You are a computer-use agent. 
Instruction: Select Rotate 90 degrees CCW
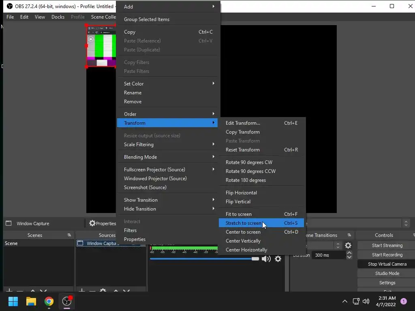pos(261,171)
